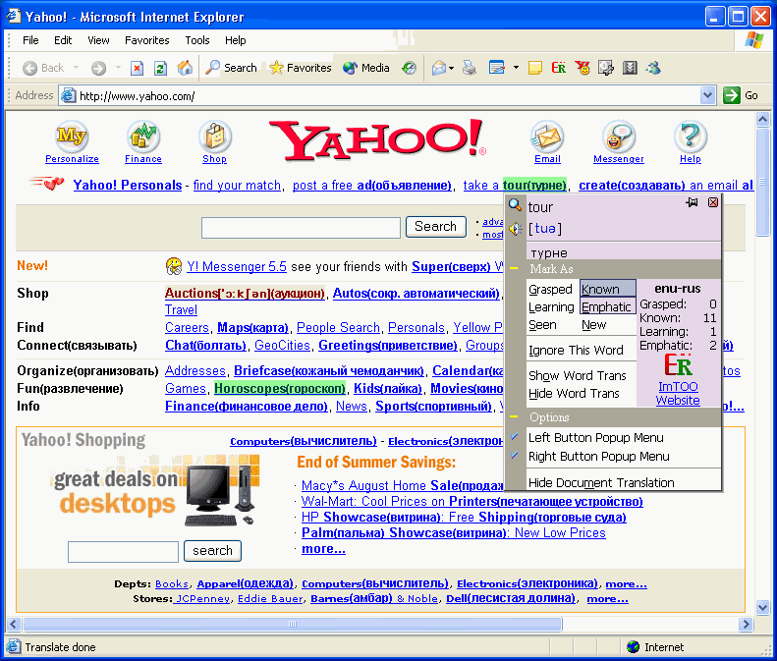This screenshot has width=777, height=661.
Task: Open the View menu
Action: (x=98, y=40)
